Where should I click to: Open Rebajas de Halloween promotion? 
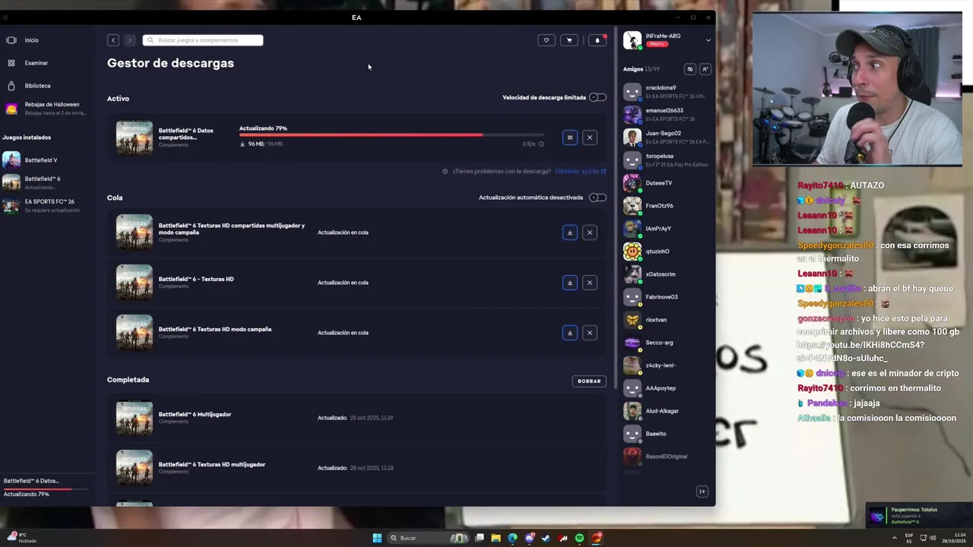tap(46, 109)
